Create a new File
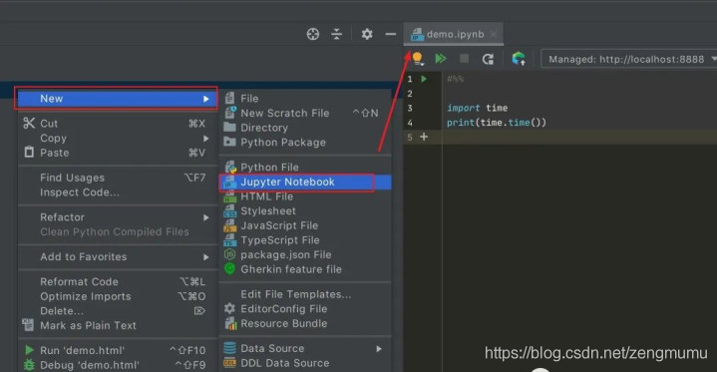 tap(305, 99)
